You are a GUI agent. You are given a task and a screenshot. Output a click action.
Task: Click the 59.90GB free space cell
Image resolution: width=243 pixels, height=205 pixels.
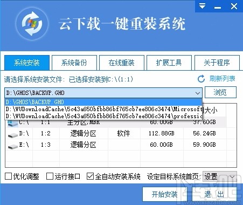coord(204,145)
